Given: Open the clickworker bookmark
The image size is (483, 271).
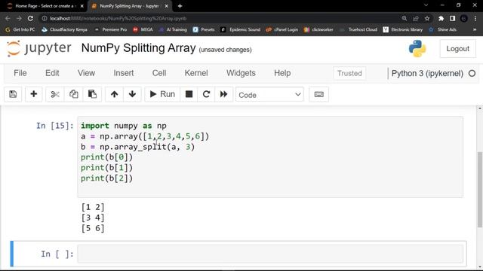Looking at the screenshot, I should click(318, 29).
